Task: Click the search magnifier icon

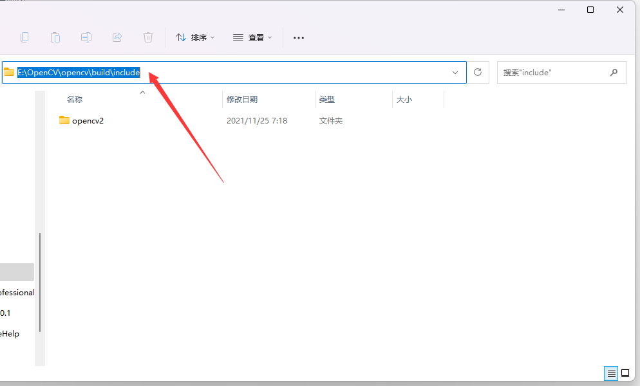Action: (x=614, y=73)
